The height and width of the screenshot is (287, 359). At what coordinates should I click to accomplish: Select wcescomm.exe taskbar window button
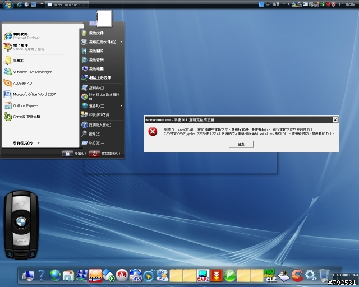pos(67,4)
